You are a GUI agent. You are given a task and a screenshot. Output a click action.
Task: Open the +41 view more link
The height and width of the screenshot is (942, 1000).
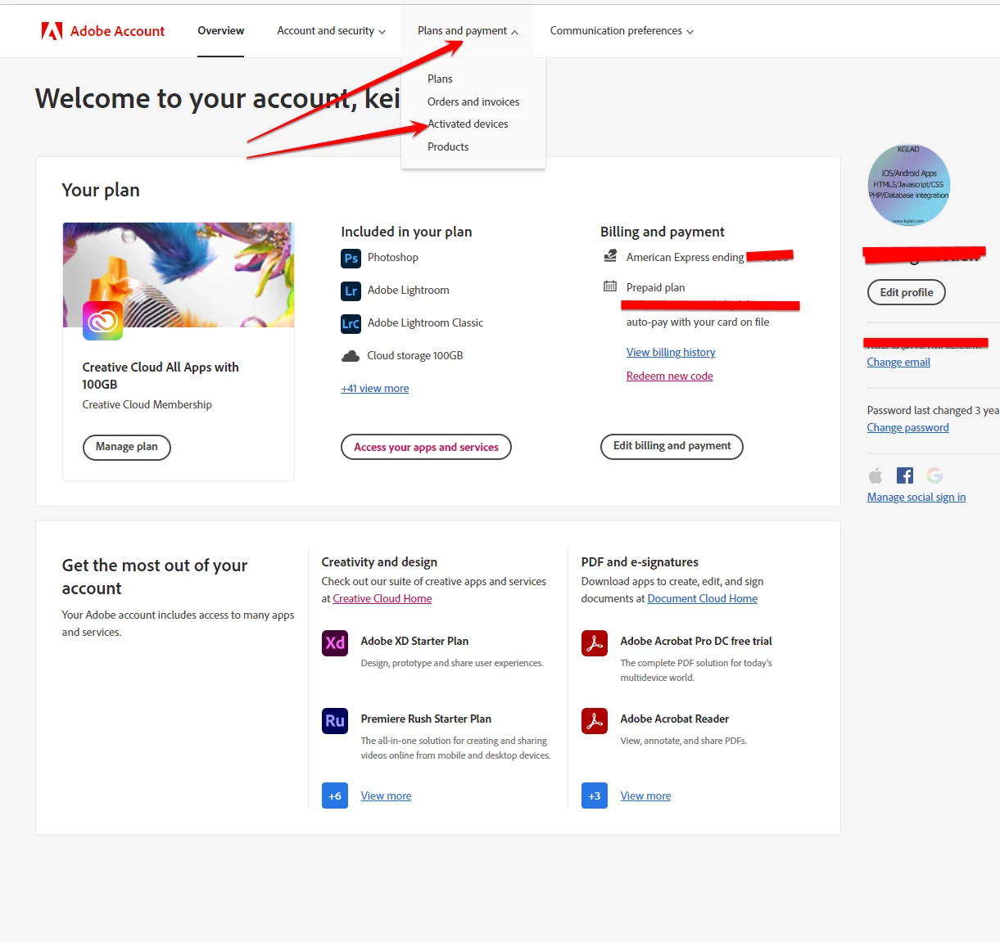pos(375,389)
